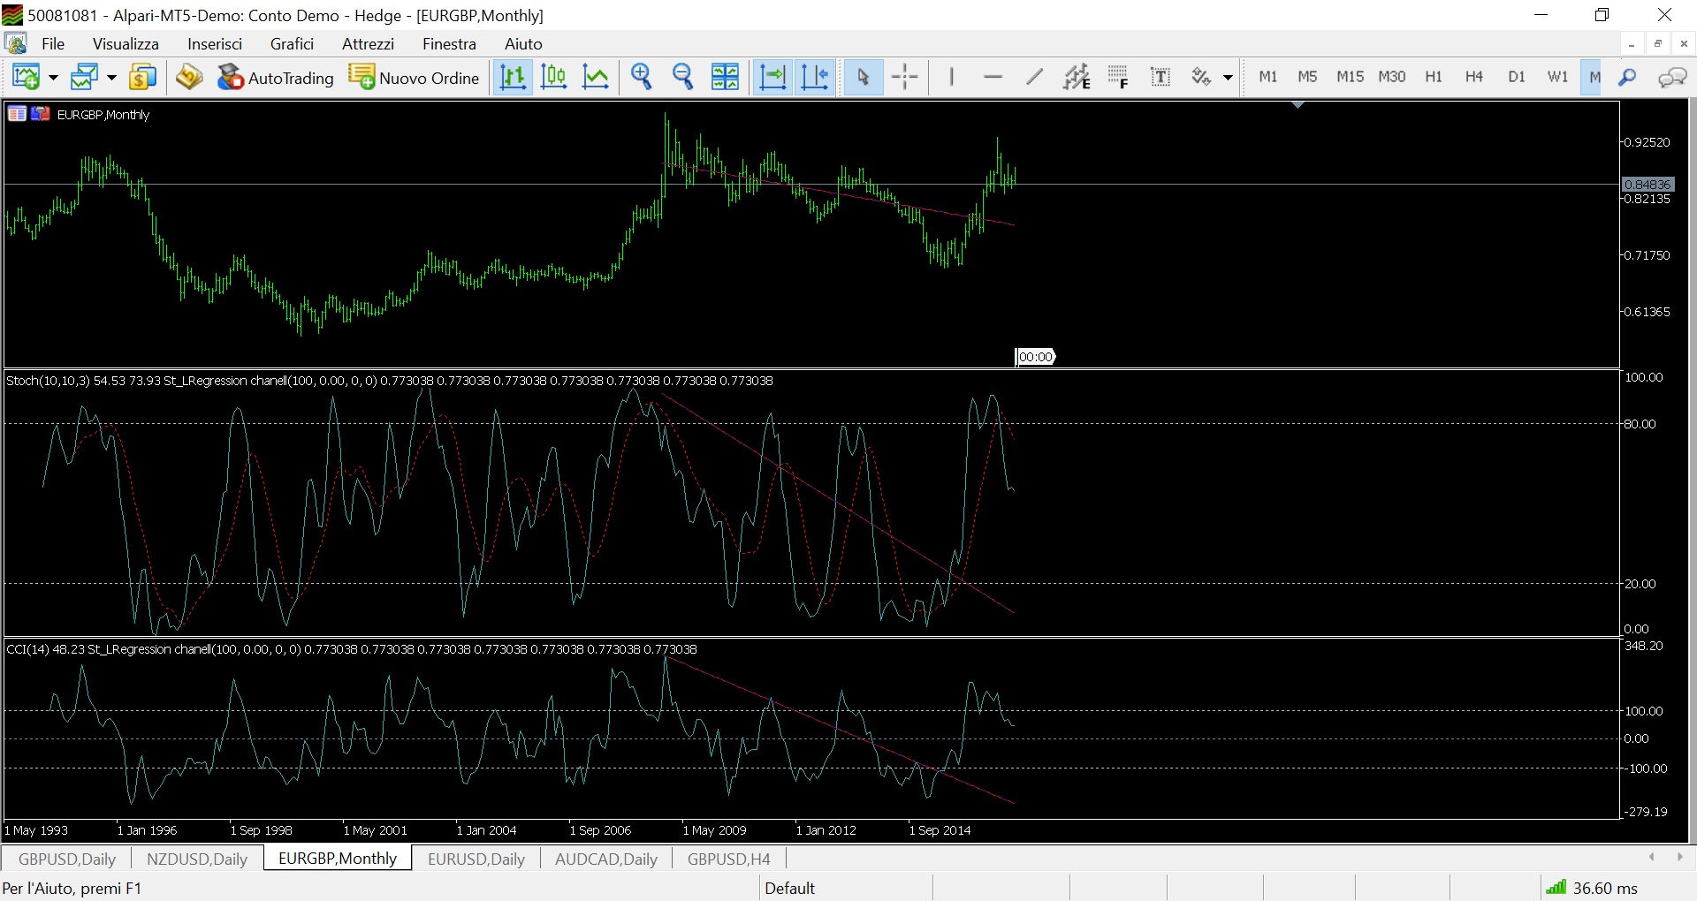Draw a trendline with the toolbar tool
This screenshot has width=1697, height=901.
tap(1034, 78)
